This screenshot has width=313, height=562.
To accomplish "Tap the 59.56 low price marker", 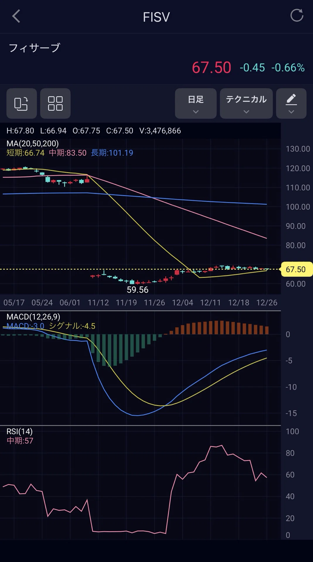I will [x=138, y=290].
